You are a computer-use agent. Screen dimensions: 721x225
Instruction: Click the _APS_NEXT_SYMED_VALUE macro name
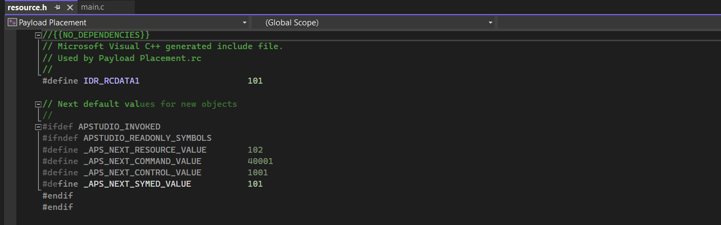point(137,184)
